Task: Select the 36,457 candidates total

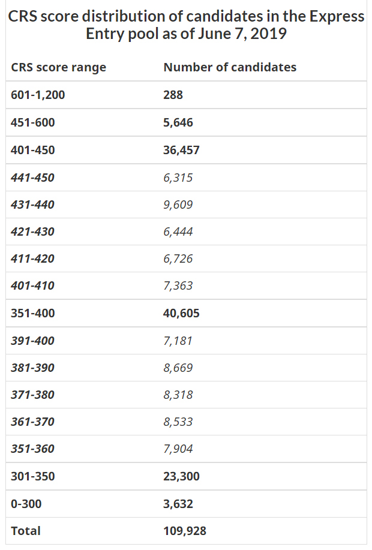Action: (181, 150)
